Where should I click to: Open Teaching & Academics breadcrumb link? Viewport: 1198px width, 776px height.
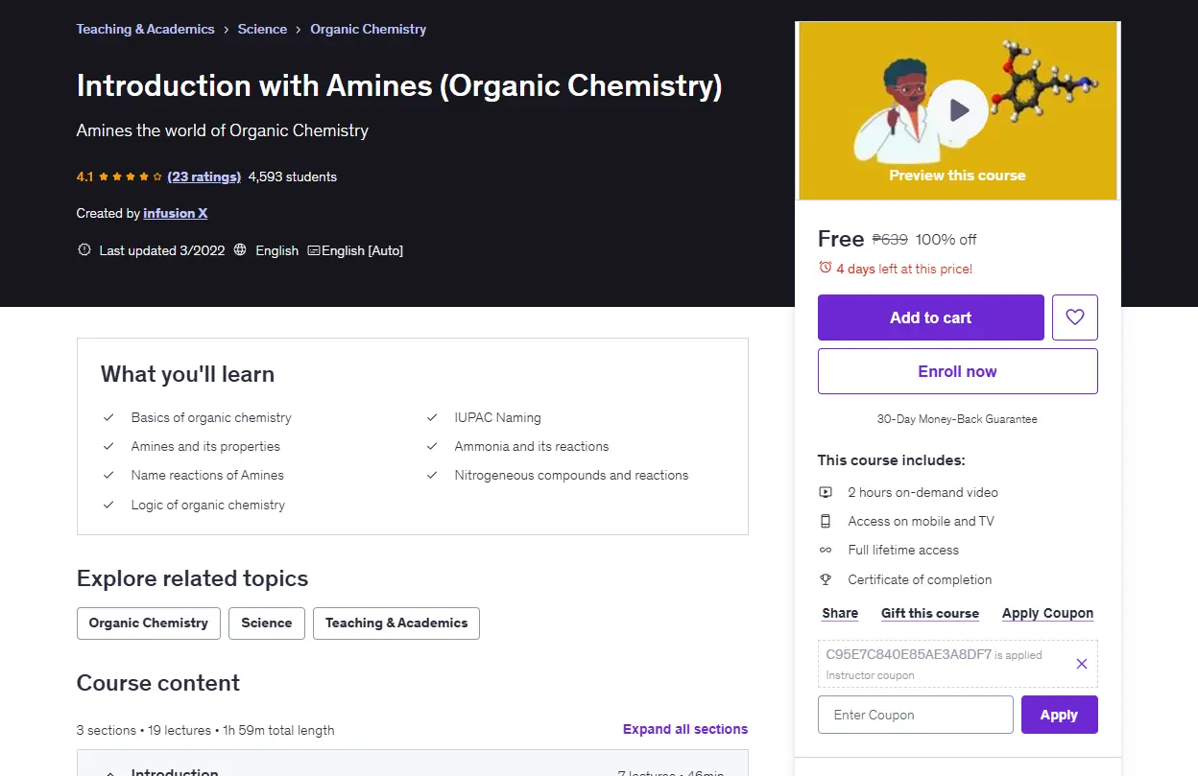click(146, 29)
